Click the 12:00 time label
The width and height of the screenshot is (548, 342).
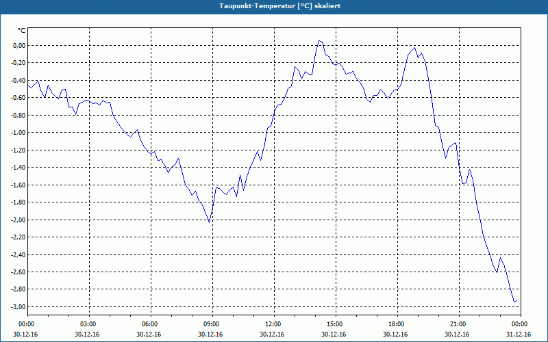[275, 324]
